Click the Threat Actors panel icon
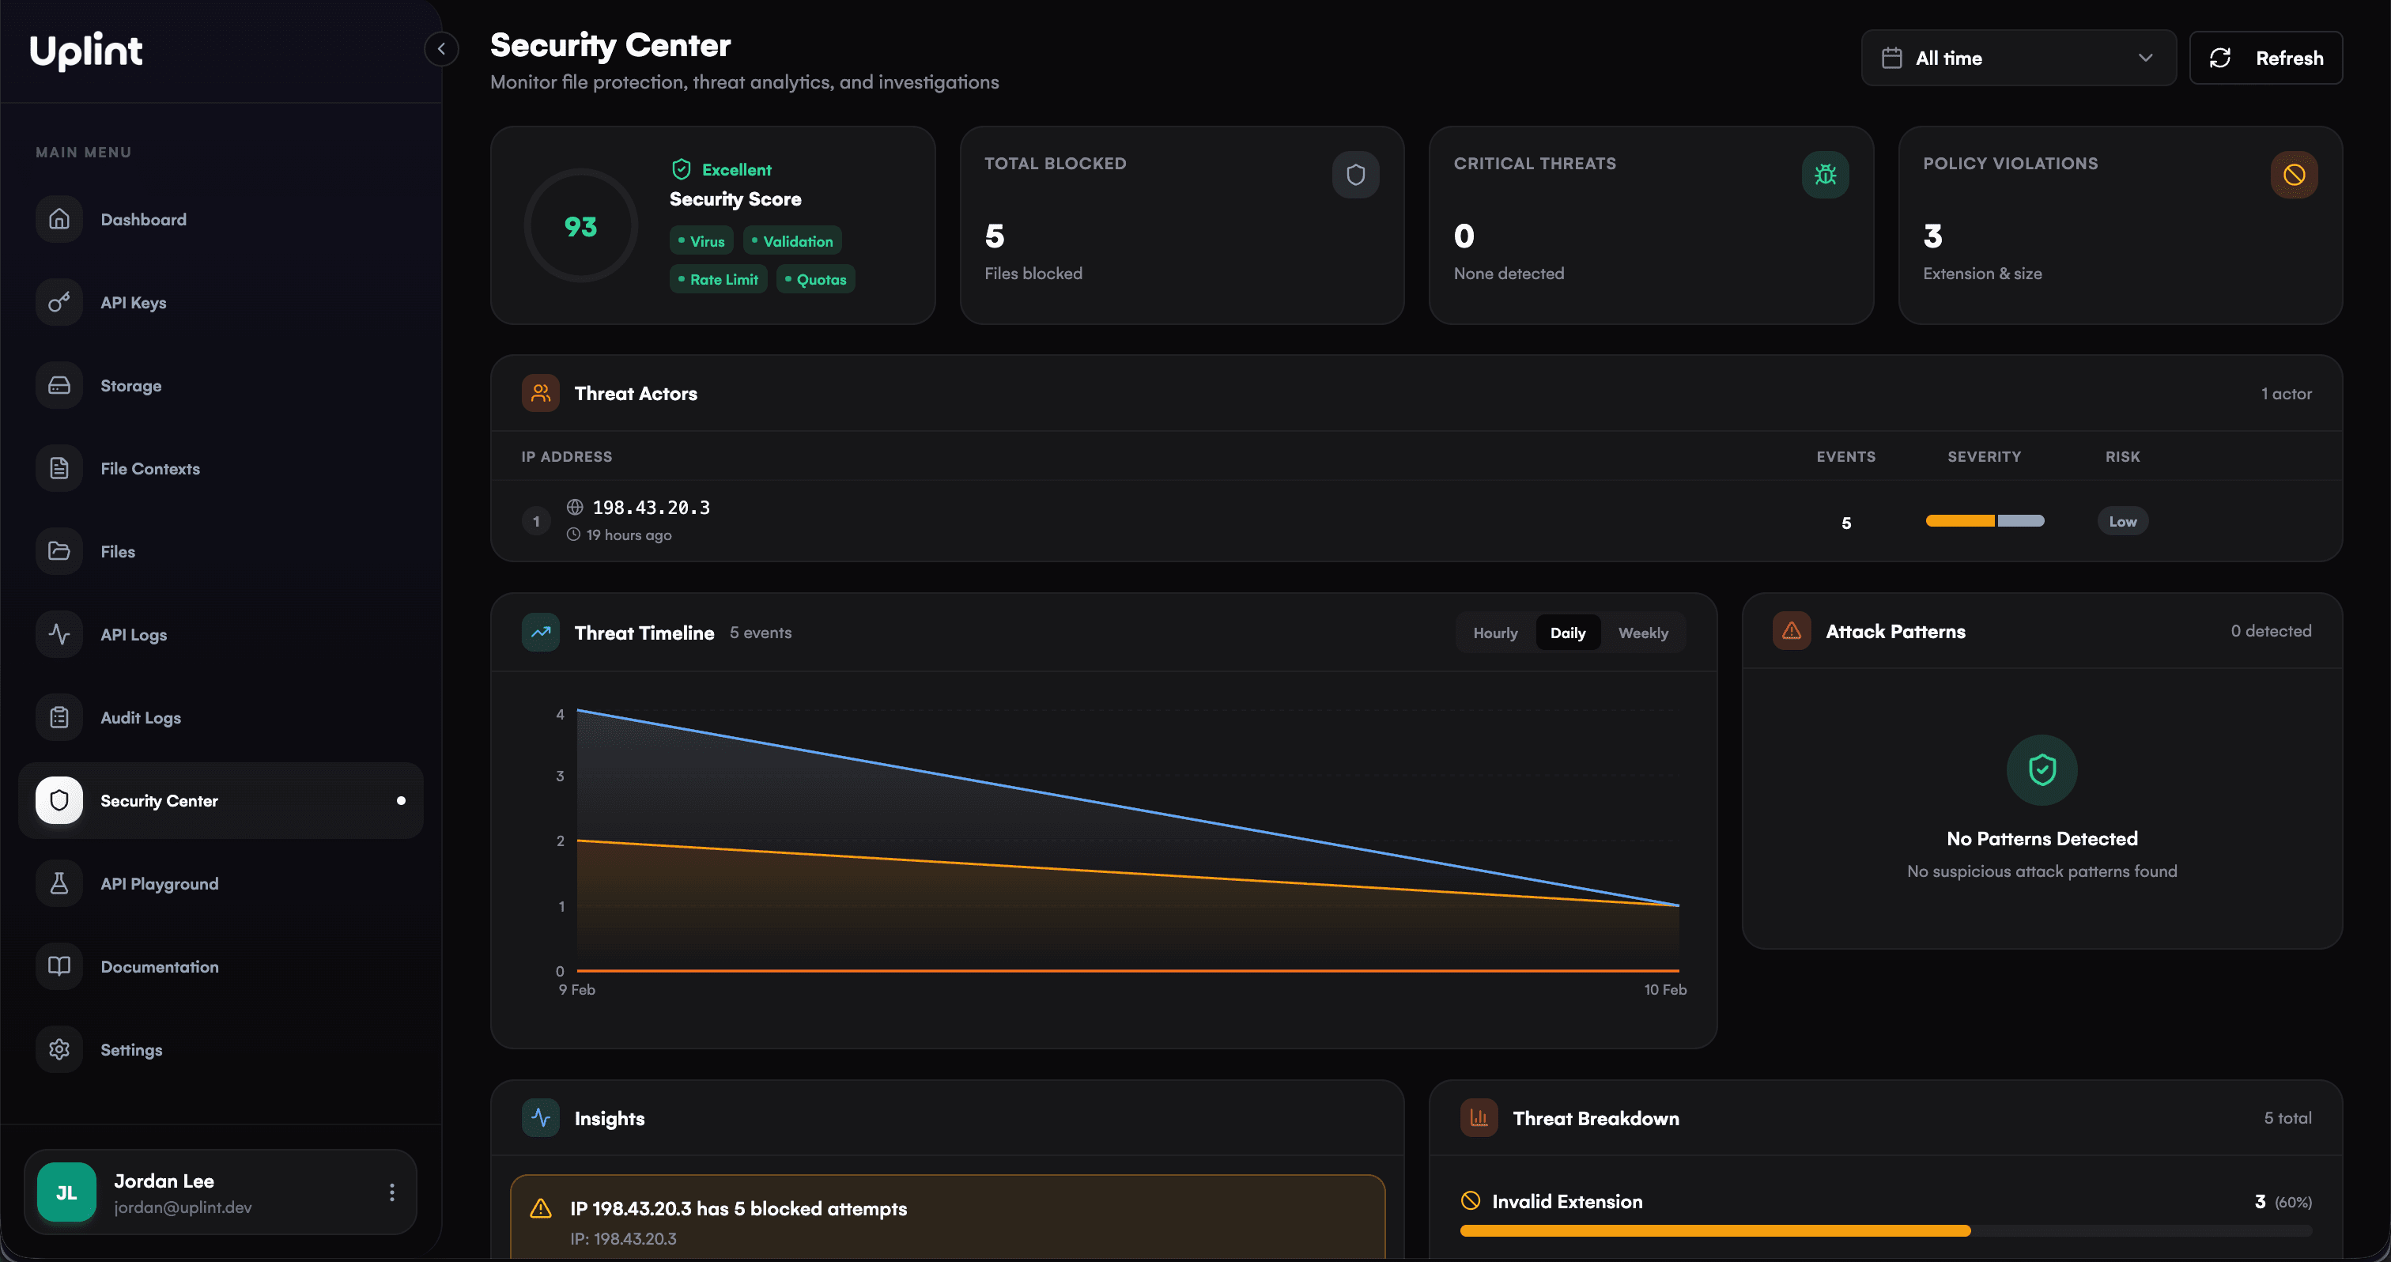The width and height of the screenshot is (2391, 1262). pos(539,392)
